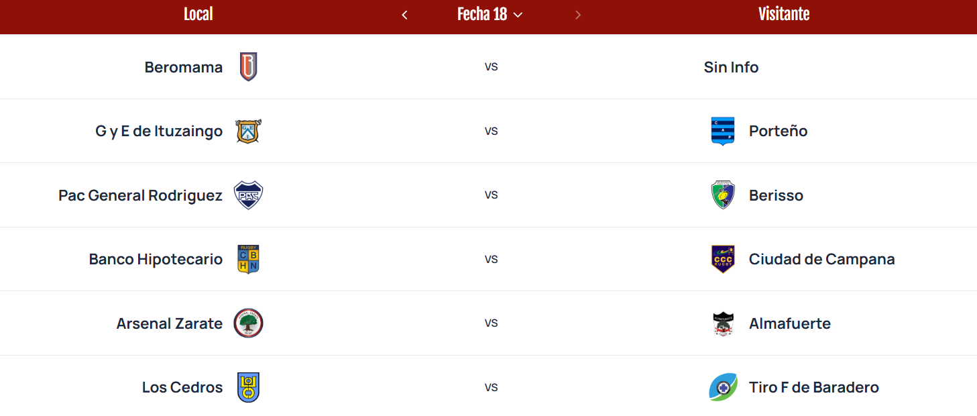
Task: Click the Beromama team crest
Action: tap(248, 67)
